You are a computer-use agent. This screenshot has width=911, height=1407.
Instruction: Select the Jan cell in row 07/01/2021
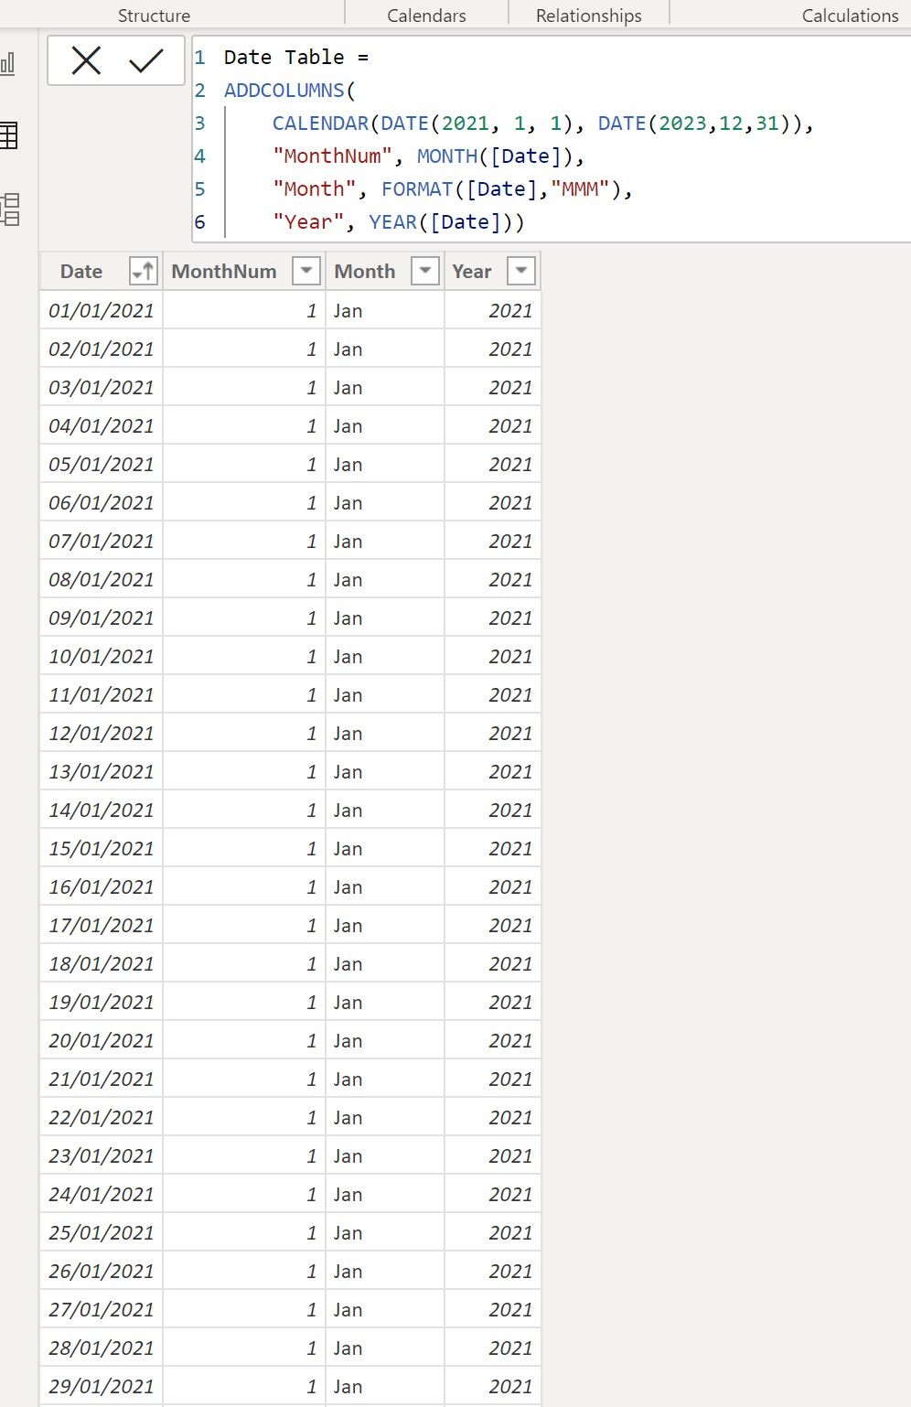385,541
